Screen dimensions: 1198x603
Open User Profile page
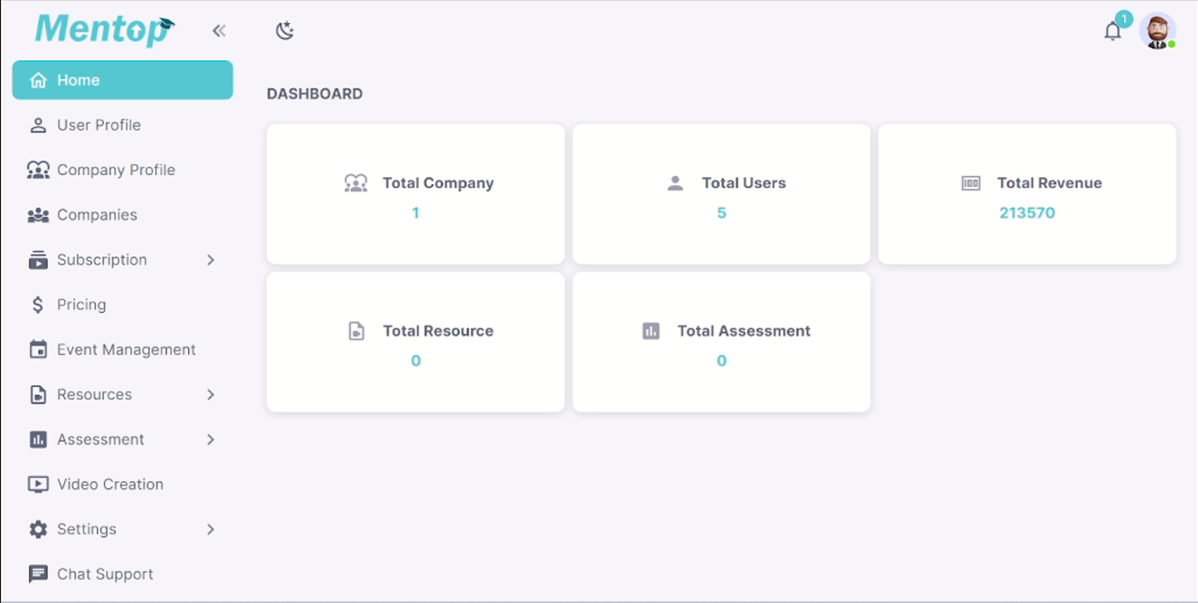point(99,125)
